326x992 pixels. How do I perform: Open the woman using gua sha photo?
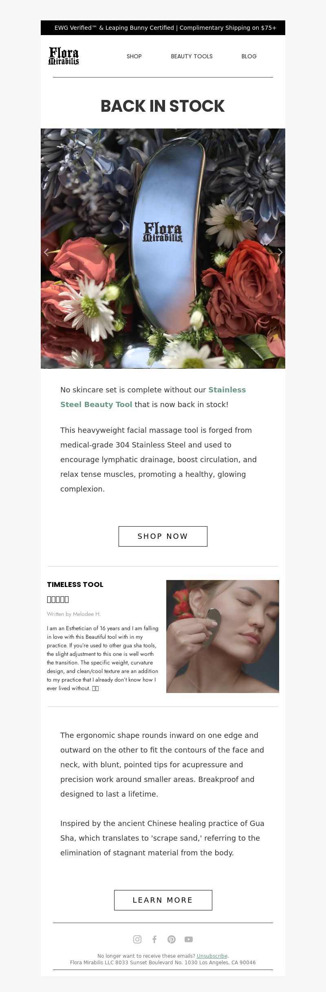coord(222,636)
